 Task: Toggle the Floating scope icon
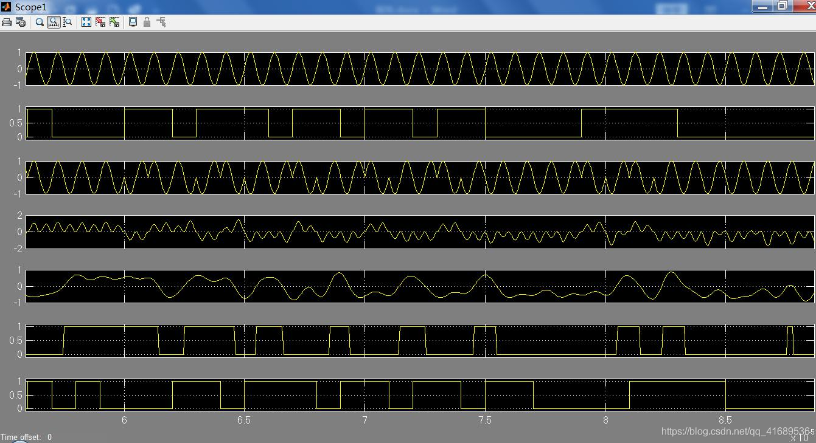(133, 22)
